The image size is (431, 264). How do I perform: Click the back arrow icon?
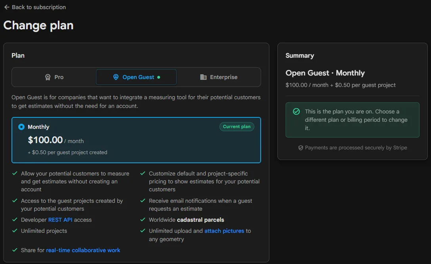click(x=7, y=7)
